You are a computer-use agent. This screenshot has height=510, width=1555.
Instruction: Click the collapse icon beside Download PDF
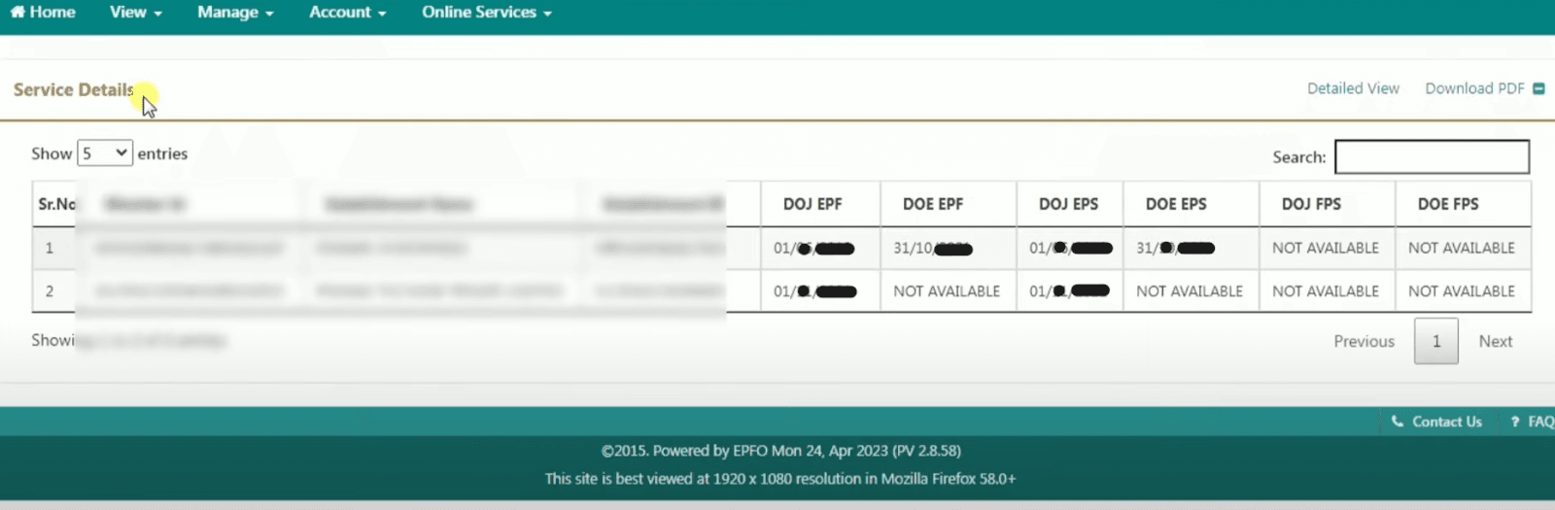[1538, 88]
